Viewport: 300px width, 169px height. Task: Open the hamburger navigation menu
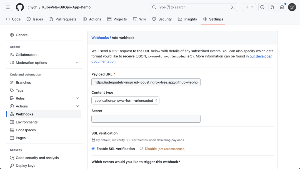pos(8,7)
